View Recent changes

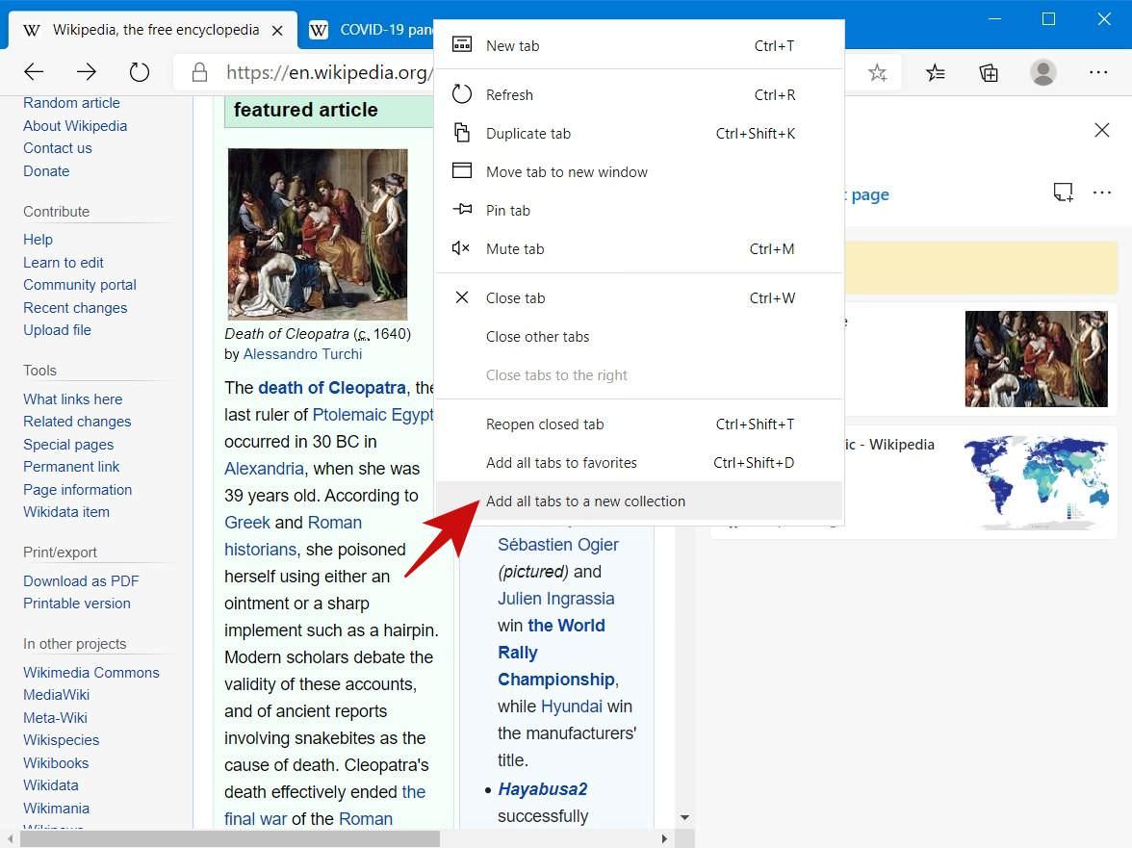[x=75, y=307]
